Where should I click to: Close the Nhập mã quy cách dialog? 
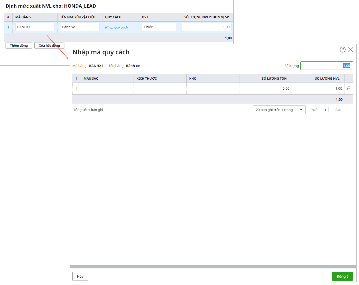click(351, 50)
